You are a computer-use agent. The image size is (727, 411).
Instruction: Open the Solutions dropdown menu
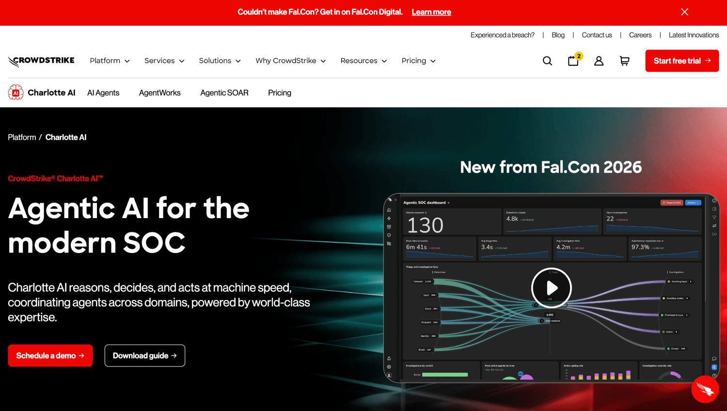click(220, 61)
